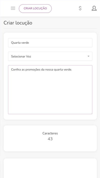Click the word 'verde' in title field
100x178 pixels.
click(x=26, y=43)
